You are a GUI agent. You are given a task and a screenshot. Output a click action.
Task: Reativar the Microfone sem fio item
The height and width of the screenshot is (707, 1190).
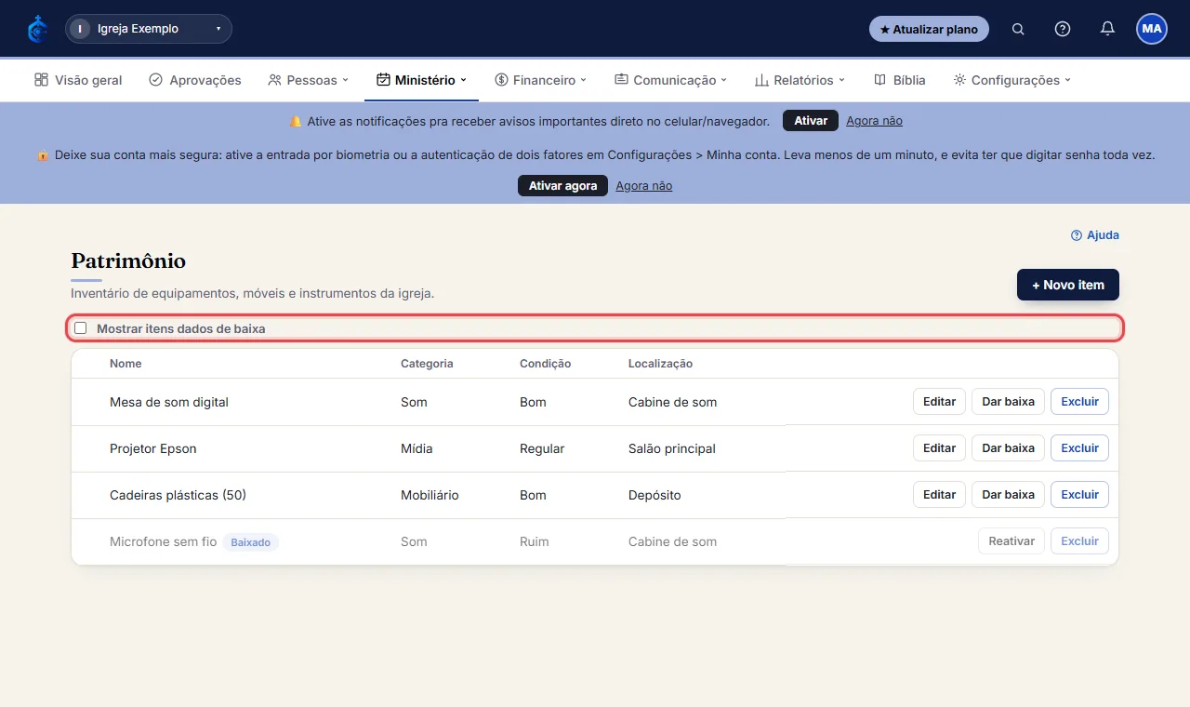coord(1011,541)
